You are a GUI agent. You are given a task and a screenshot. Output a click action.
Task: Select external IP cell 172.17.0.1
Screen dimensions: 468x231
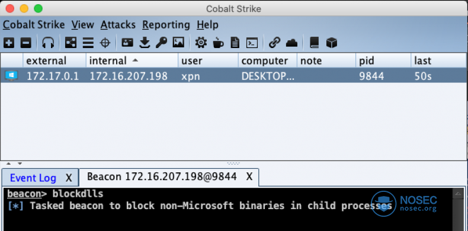click(53, 76)
